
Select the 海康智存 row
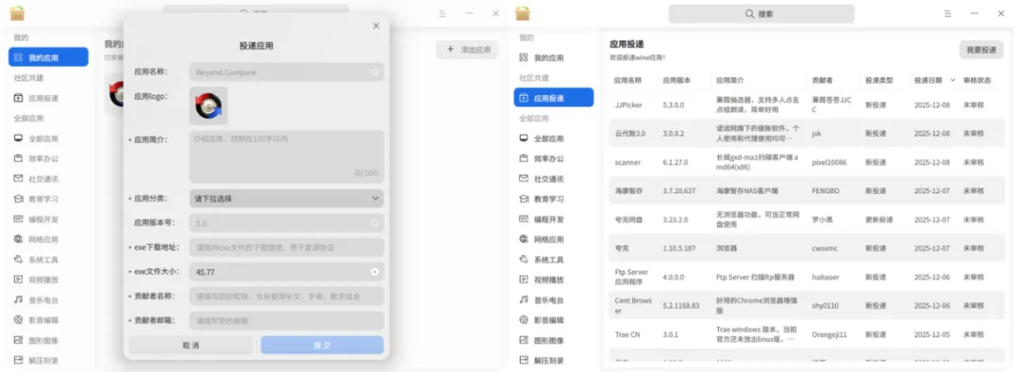[x=806, y=191]
